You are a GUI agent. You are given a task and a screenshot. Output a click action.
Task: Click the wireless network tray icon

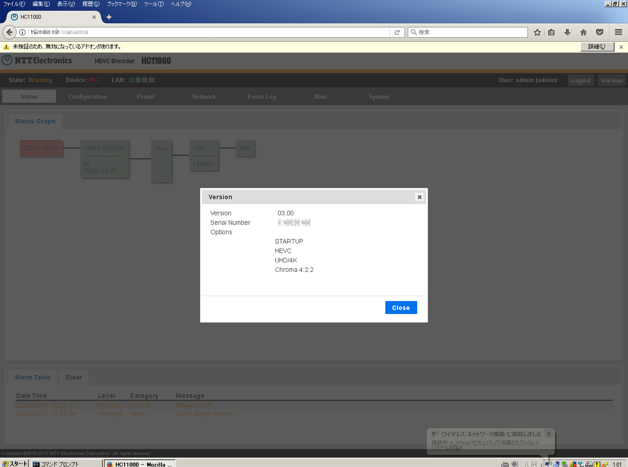click(x=548, y=464)
